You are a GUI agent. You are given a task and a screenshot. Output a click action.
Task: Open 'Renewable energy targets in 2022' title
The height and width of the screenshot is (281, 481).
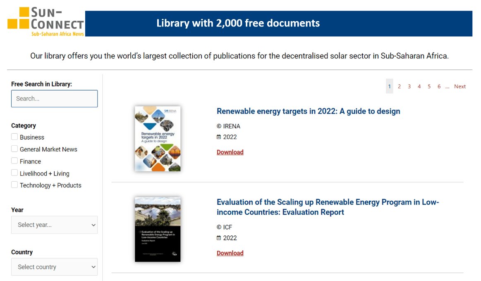308,111
